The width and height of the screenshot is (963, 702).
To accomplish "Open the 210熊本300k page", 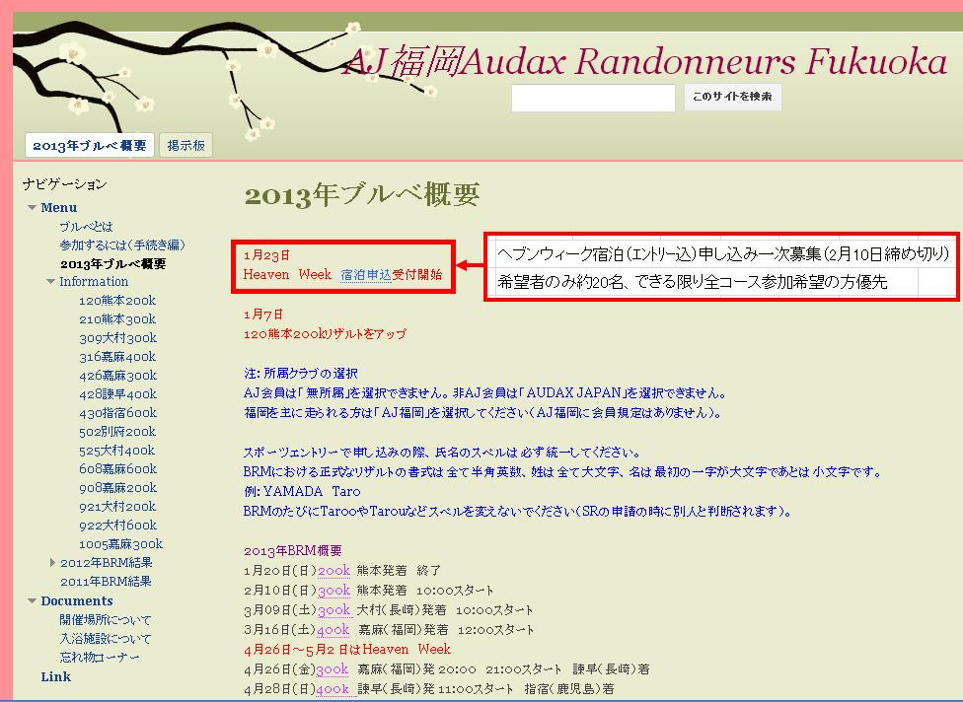I will coord(117,319).
